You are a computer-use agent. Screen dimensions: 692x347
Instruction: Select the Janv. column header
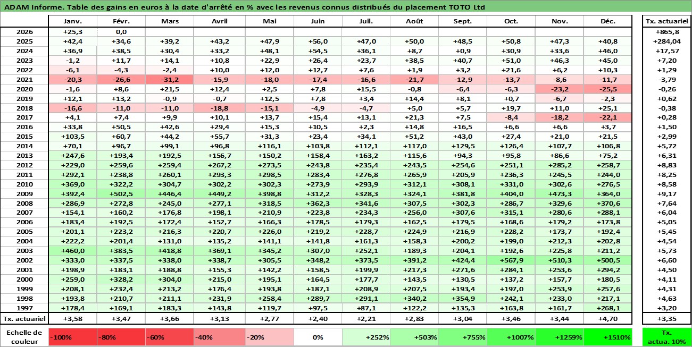tap(72, 21)
